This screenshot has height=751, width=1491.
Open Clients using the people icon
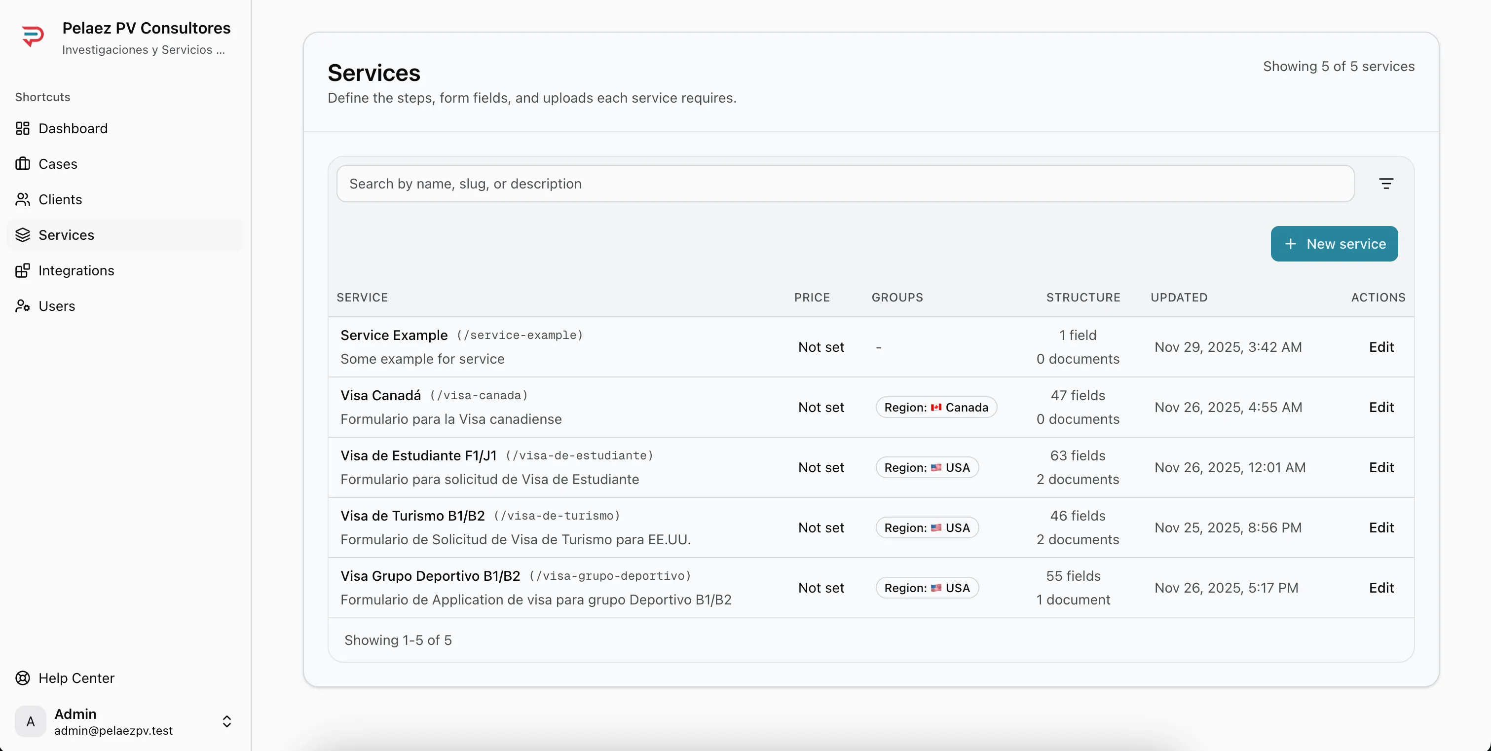(x=23, y=199)
